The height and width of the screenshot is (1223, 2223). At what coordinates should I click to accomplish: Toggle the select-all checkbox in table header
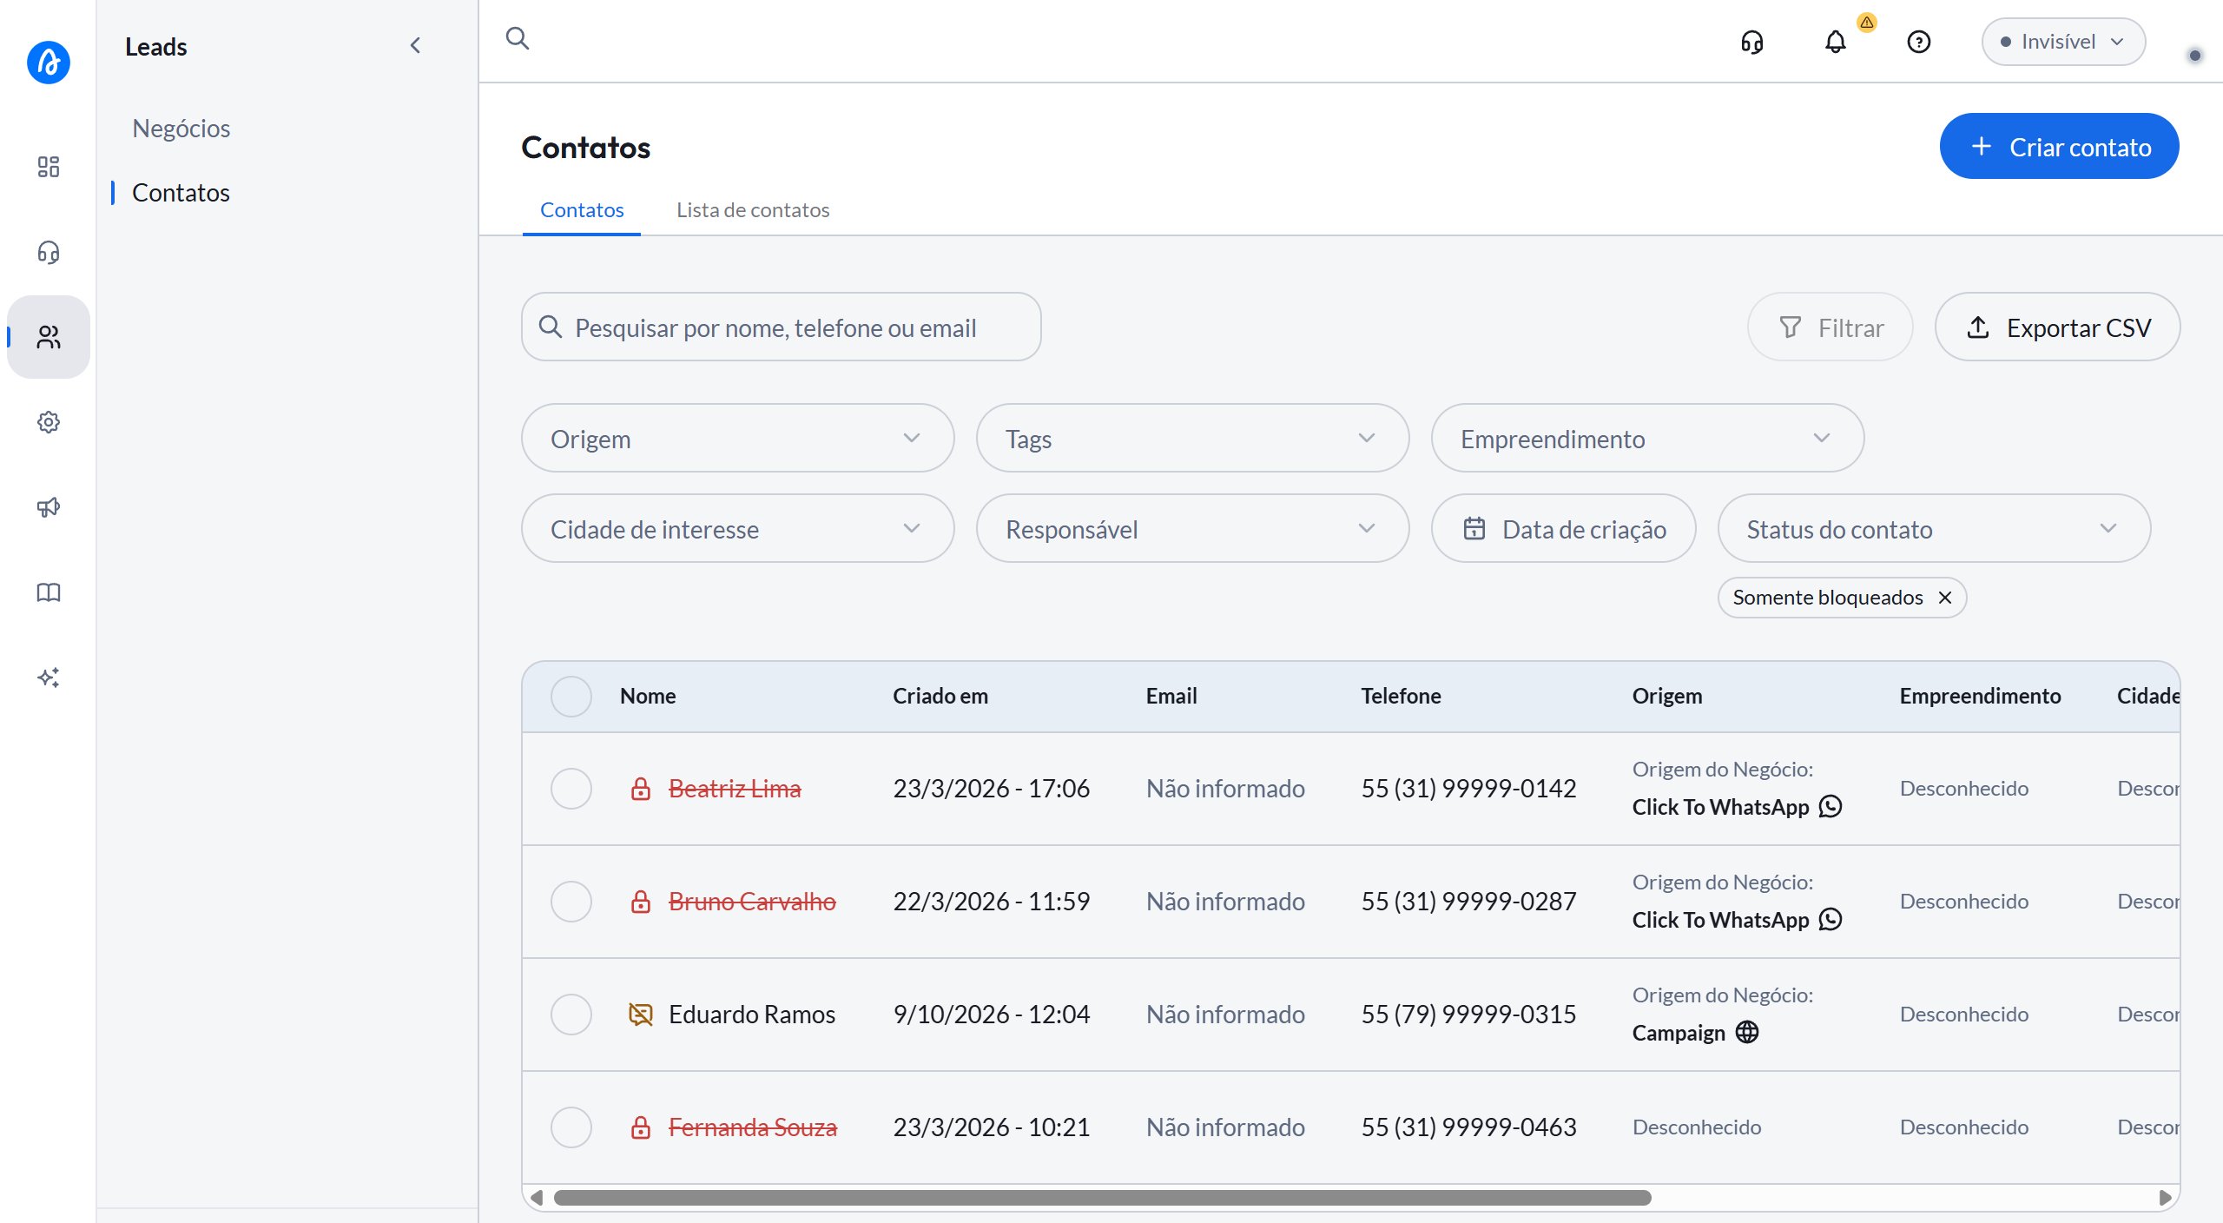pyautogui.click(x=571, y=697)
